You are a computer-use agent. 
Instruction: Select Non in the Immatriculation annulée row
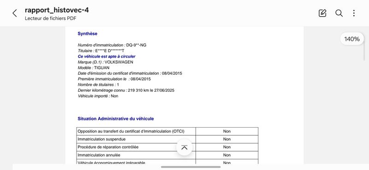point(227,155)
